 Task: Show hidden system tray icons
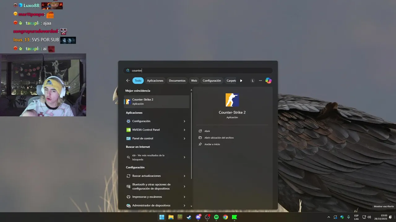point(329,217)
